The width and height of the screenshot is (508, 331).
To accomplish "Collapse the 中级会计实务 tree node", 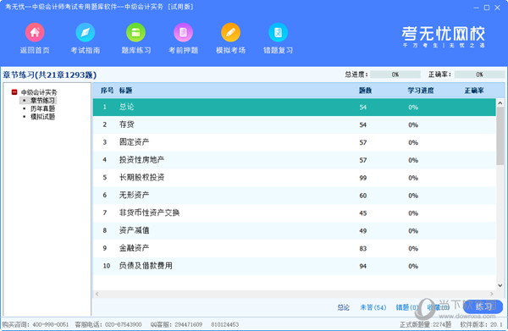I will pos(14,92).
